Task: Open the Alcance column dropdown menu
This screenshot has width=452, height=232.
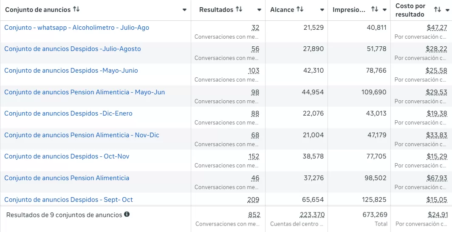Action: pyautogui.click(x=322, y=10)
